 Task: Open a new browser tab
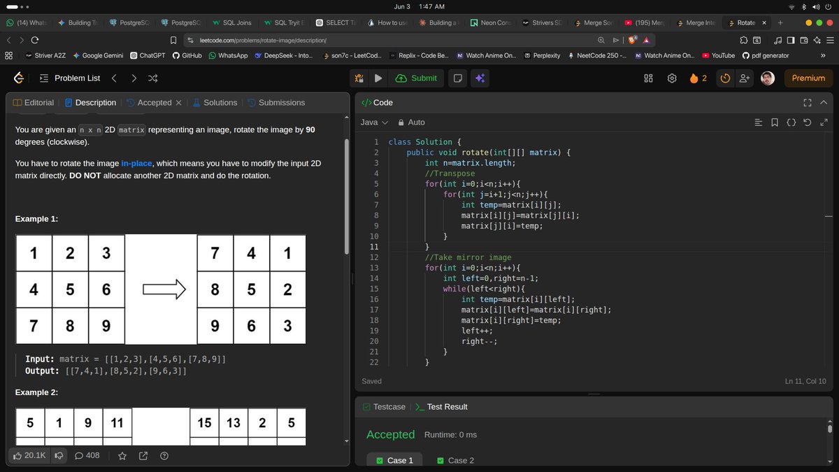(x=780, y=22)
